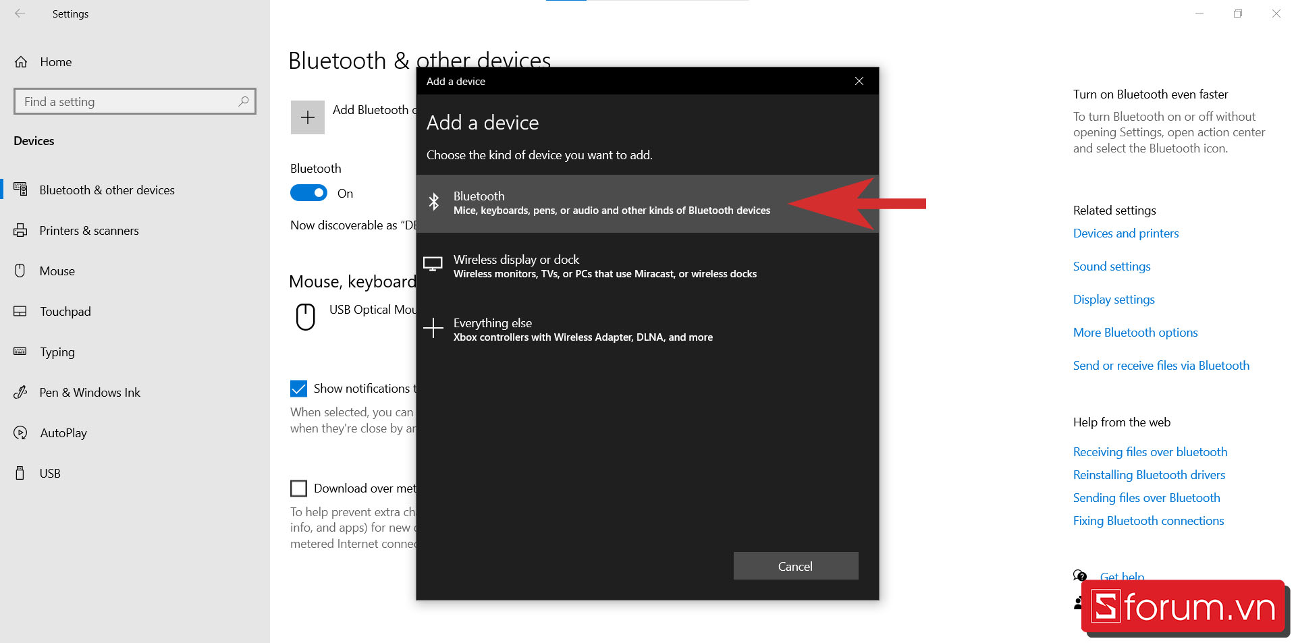1296x643 pixels.
Task: Click the Find a setting search box
Action: 128,102
